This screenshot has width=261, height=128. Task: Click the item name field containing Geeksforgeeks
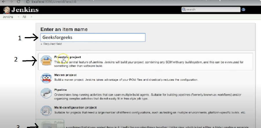pos(93,37)
